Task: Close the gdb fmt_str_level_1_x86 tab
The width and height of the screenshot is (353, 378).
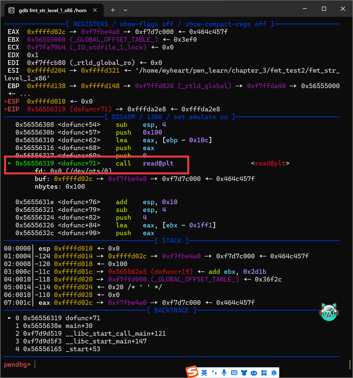Action: (x=95, y=10)
